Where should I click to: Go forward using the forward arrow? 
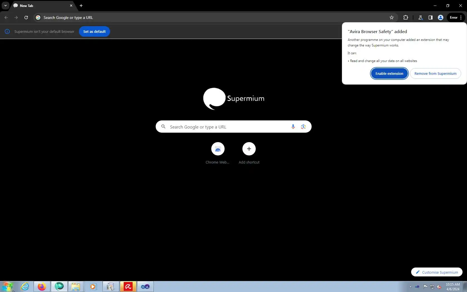16,18
